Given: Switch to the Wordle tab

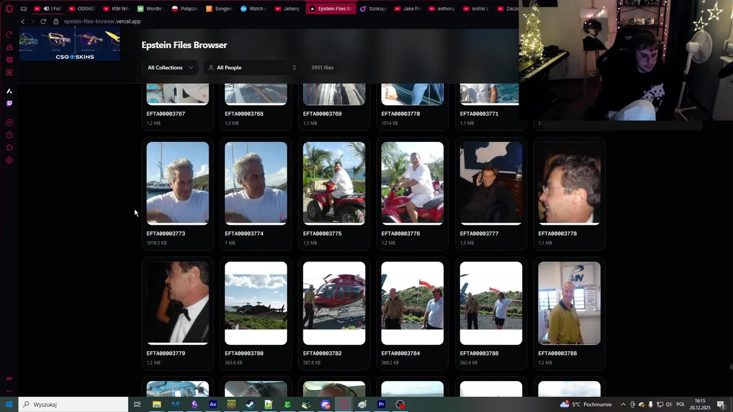Looking at the screenshot, I should tap(151, 9).
